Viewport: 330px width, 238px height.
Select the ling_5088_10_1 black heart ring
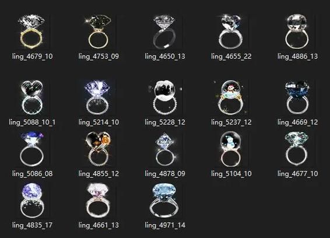[x=32, y=97]
